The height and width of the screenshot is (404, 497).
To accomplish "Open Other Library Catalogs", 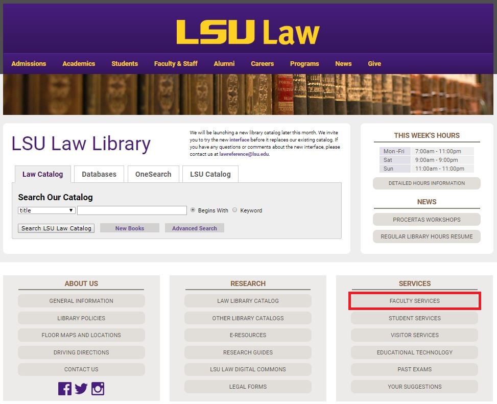I will click(248, 318).
